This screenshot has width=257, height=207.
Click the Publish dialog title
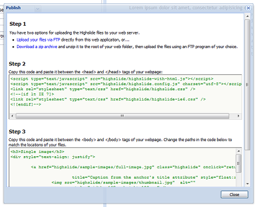13,8
